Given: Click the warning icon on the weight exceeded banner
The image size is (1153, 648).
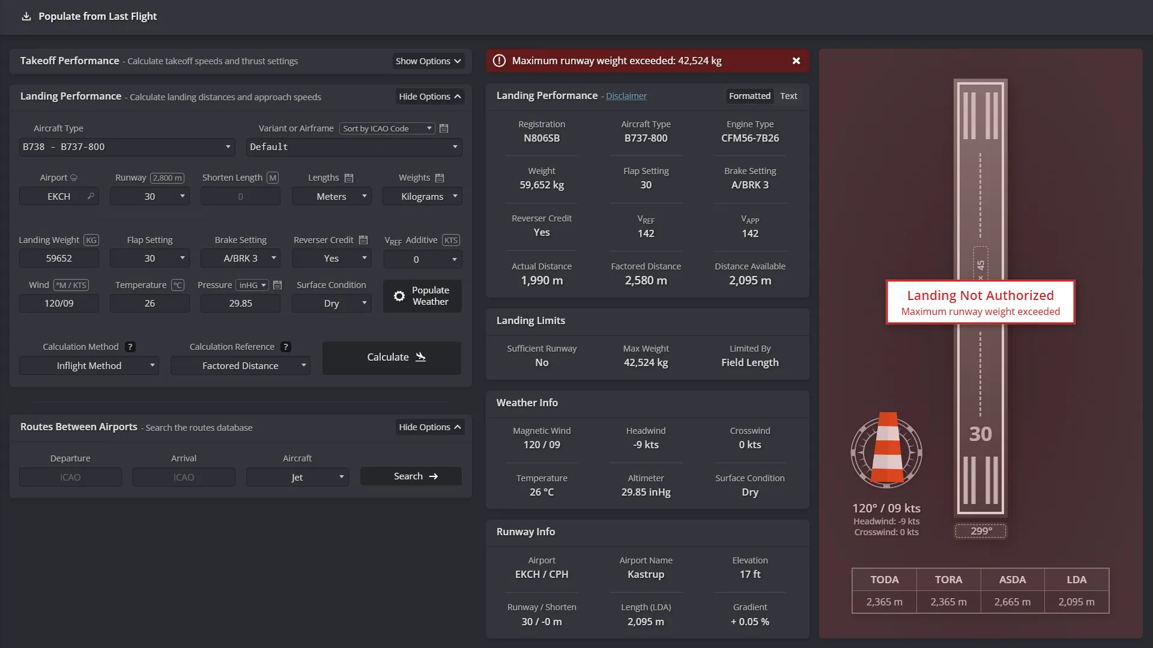Looking at the screenshot, I should (x=499, y=61).
